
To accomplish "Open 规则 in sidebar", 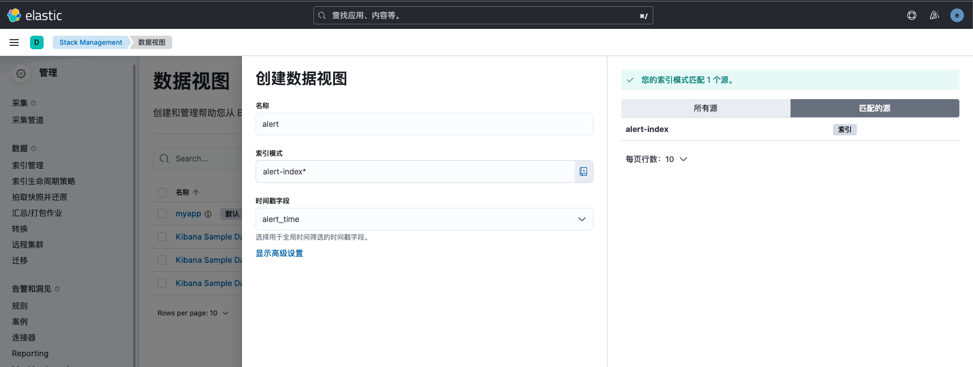I will tap(20, 306).
